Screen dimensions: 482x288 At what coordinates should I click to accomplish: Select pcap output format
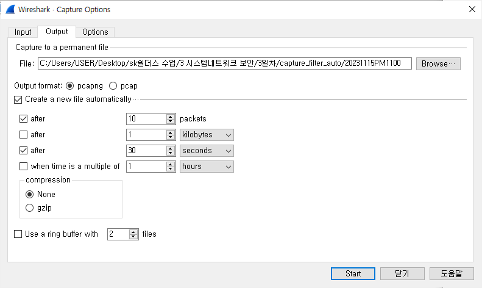(113, 86)
